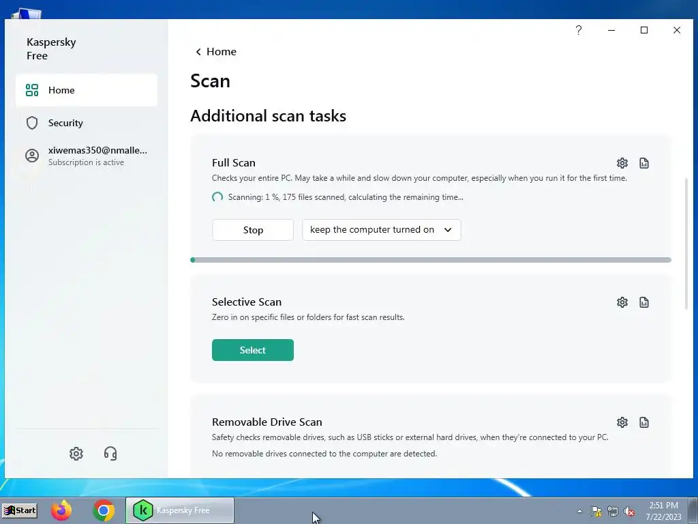The image size is (698, 524).
Task: View the Selective Scan report icon
Action: click(643, 302)
